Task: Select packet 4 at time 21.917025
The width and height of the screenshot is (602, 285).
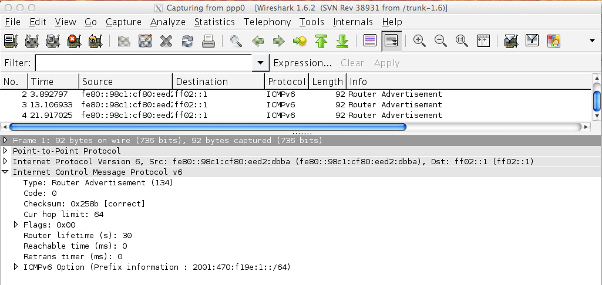Action: coord(295,115)
